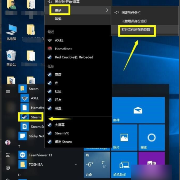Open Red Crucible: Reloaded recent entry
This screenshot has height=180, width=180.
[x=78, y=57]
